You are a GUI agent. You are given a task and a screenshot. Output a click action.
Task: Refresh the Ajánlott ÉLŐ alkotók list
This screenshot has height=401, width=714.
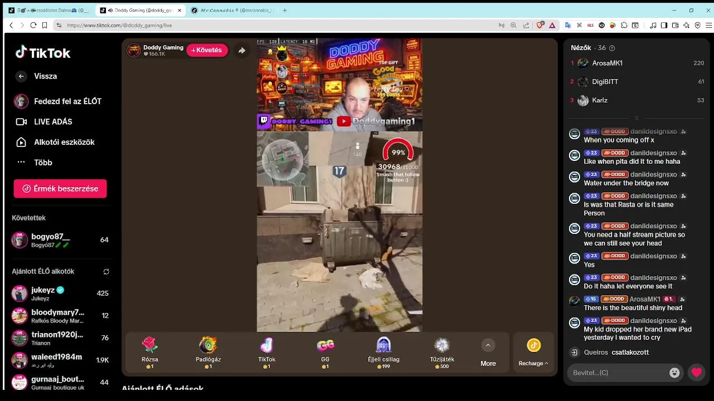point(106,272)
